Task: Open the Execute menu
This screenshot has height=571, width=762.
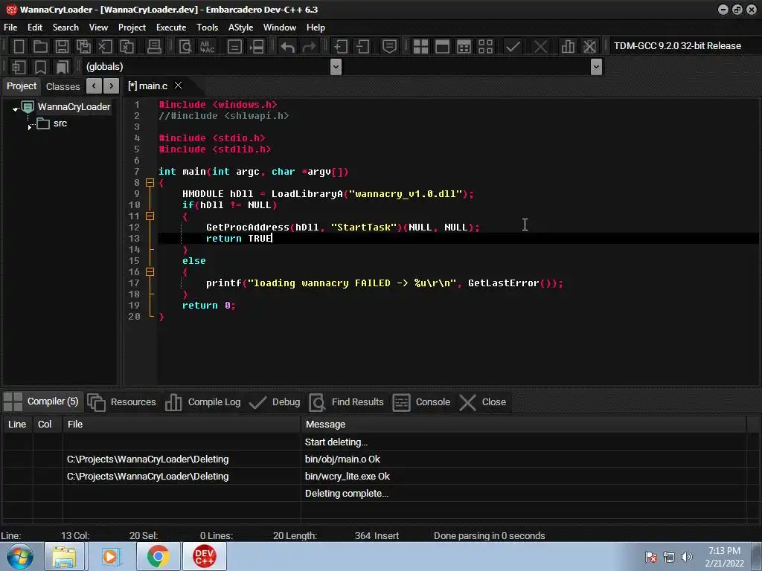Action: (x=171, y=28)
